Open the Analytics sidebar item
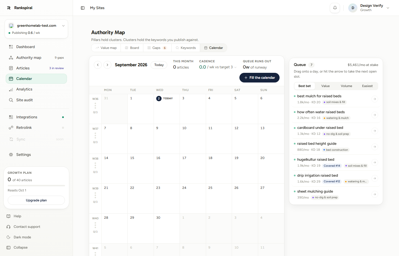Screen dimensions: 399x256 [36, 89]
